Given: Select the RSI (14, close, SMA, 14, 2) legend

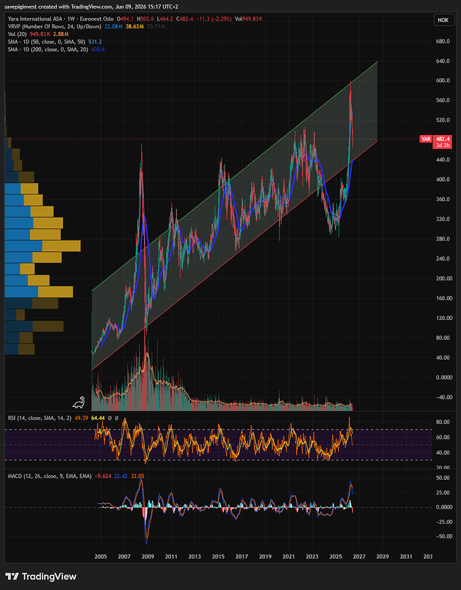Looking at the screenshot, I should click(x=39, y=418).
